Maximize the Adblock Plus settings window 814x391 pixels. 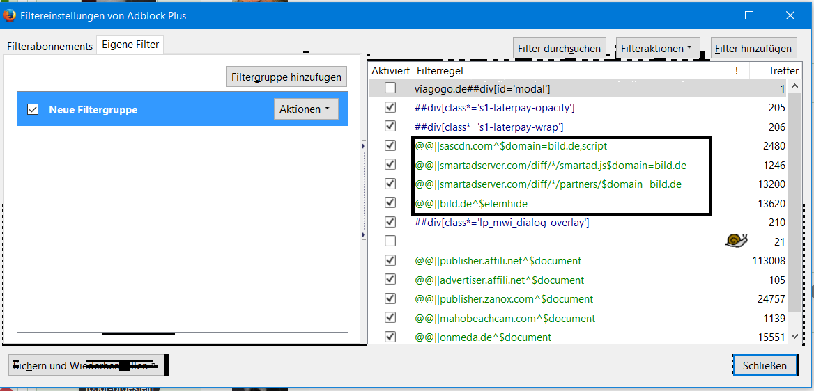pyautogui.click(x=749, y=15)
